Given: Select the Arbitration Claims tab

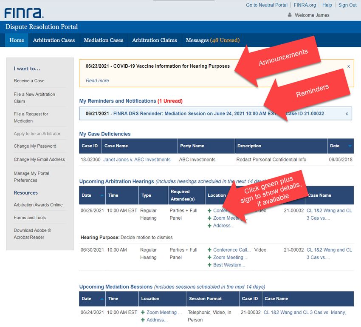Looking at the screenshot, I should (x=155, y=40).
